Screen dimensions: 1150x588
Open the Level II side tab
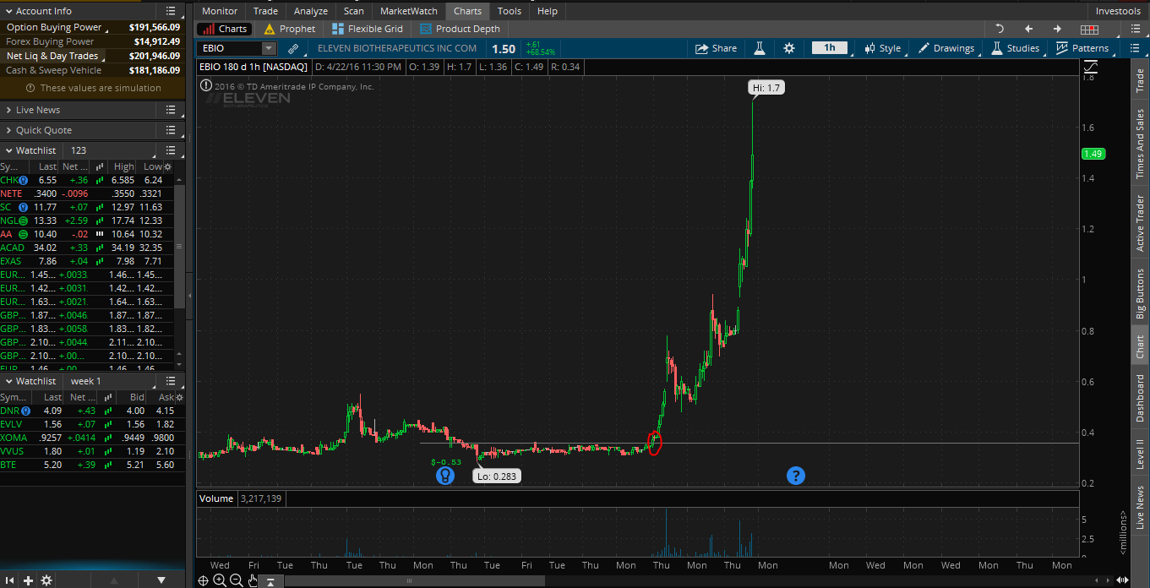pos(1140,452)
